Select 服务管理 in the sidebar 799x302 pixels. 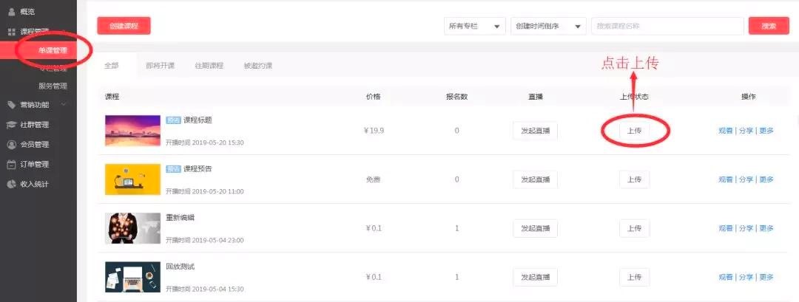pyautogui.click(x=53, y=86)
